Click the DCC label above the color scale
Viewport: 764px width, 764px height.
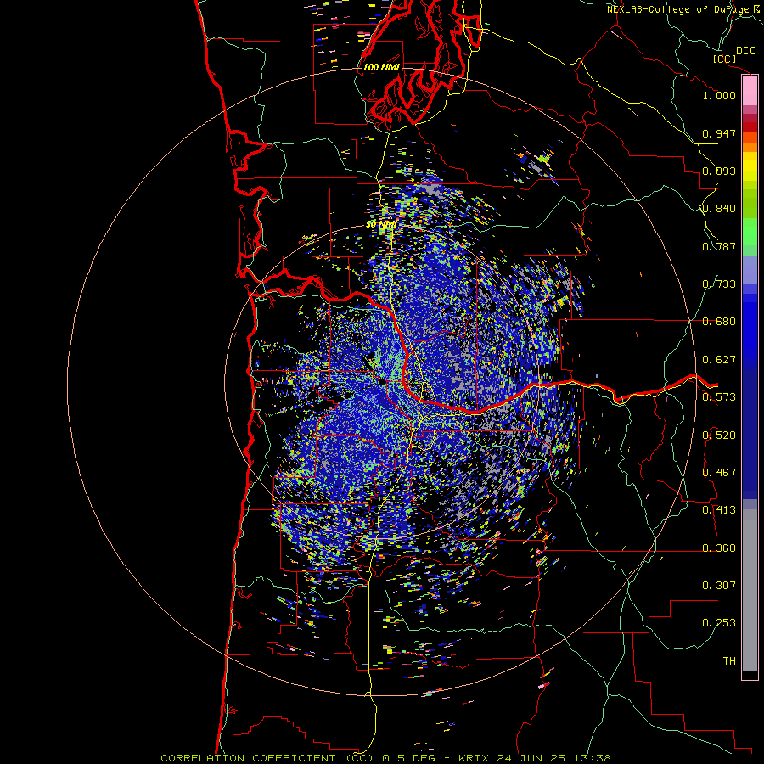(745, 51)
